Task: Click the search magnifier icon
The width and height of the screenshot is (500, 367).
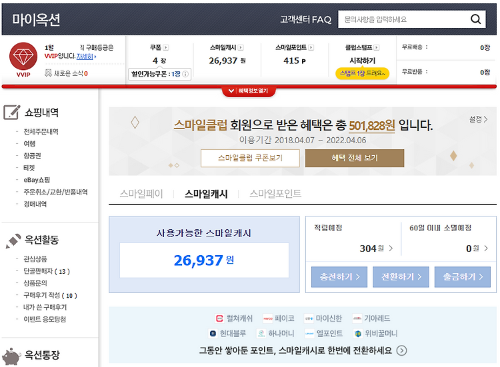Action: coord(475,19)
